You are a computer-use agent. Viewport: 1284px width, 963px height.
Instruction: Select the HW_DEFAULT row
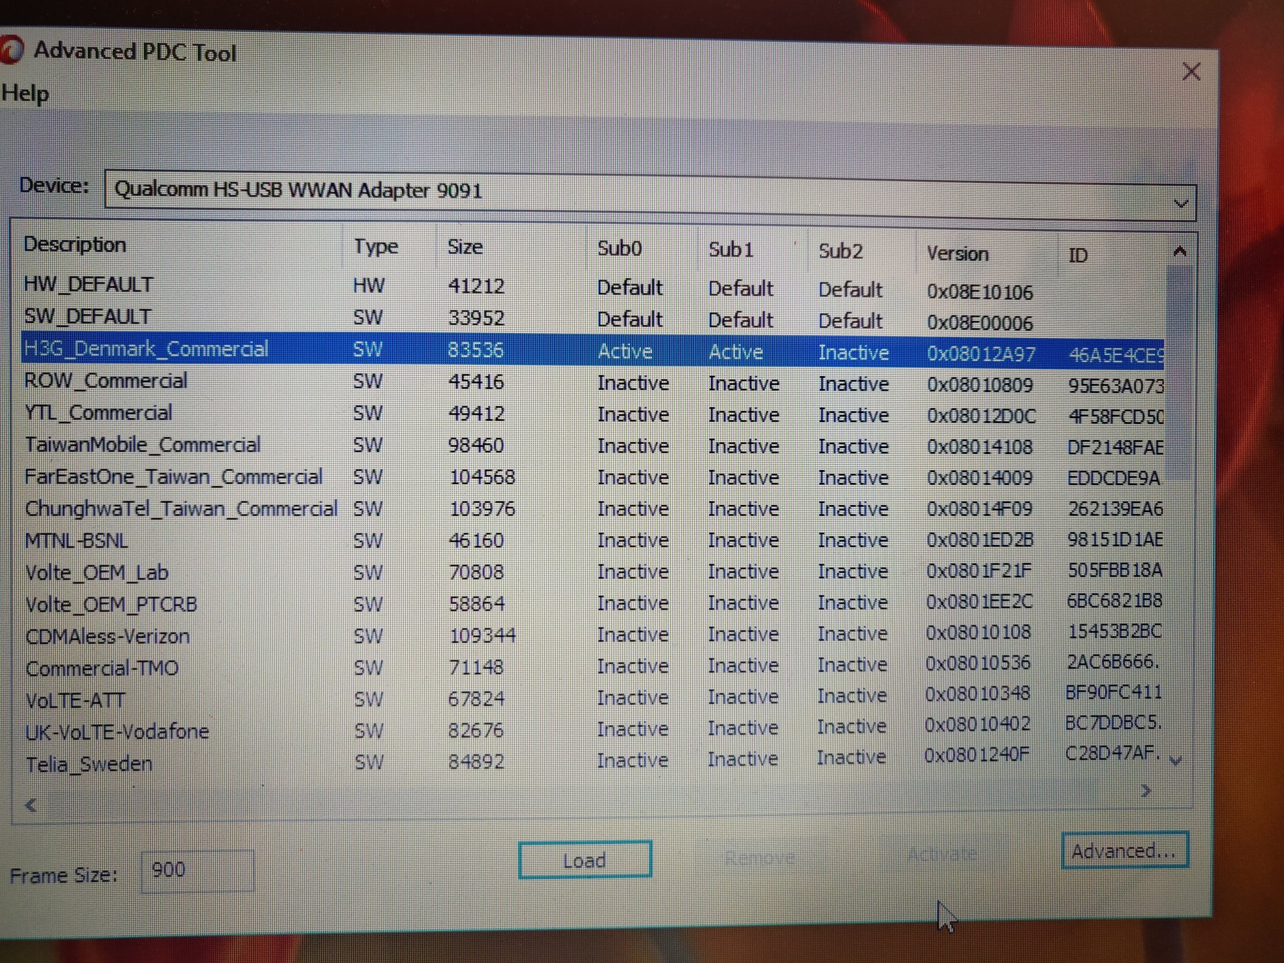coord(593,288)
